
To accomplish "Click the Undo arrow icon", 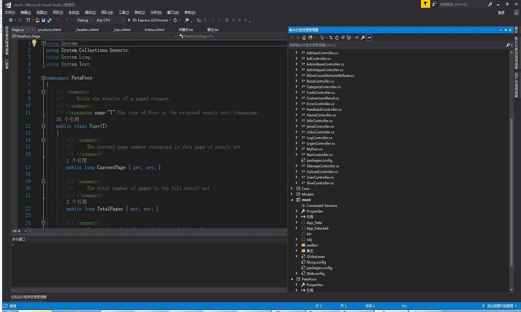I will click(57, 20).
